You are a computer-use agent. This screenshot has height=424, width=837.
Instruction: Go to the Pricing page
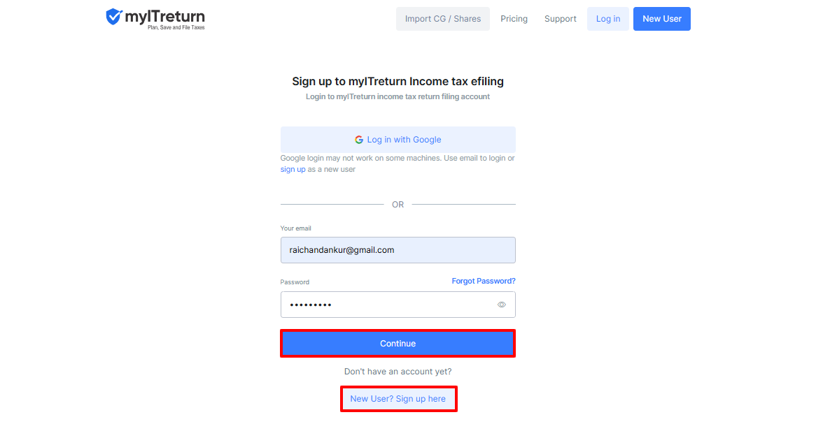(514, 19)
